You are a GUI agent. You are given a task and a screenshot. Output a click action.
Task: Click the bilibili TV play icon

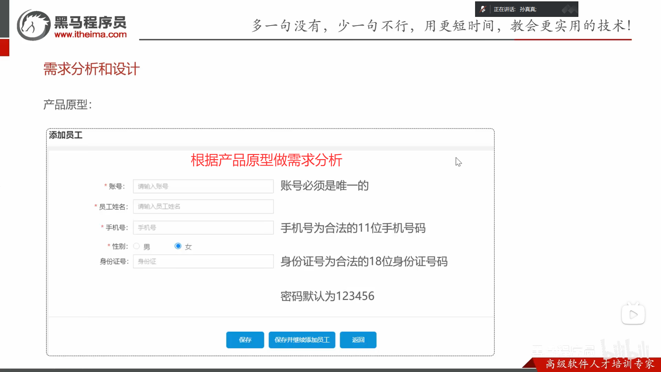(x=633, y=313)
